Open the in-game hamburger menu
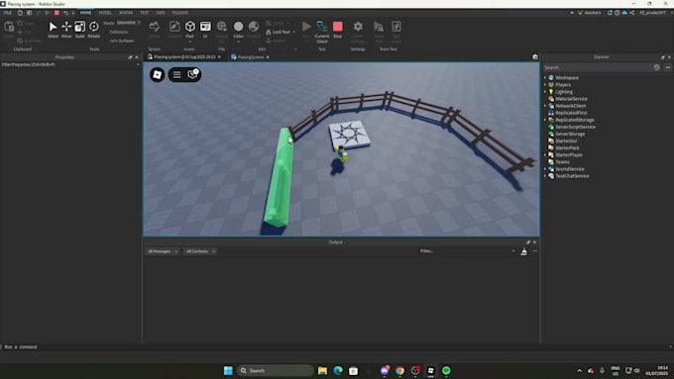This screenshot has height=379, width=674. [x=176, y=74]
